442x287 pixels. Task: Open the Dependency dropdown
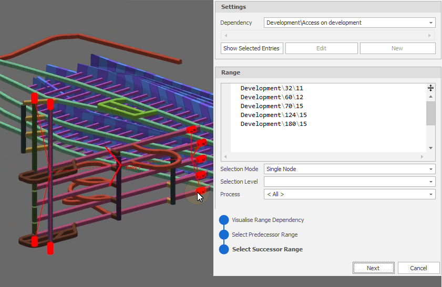click(431, 23)
